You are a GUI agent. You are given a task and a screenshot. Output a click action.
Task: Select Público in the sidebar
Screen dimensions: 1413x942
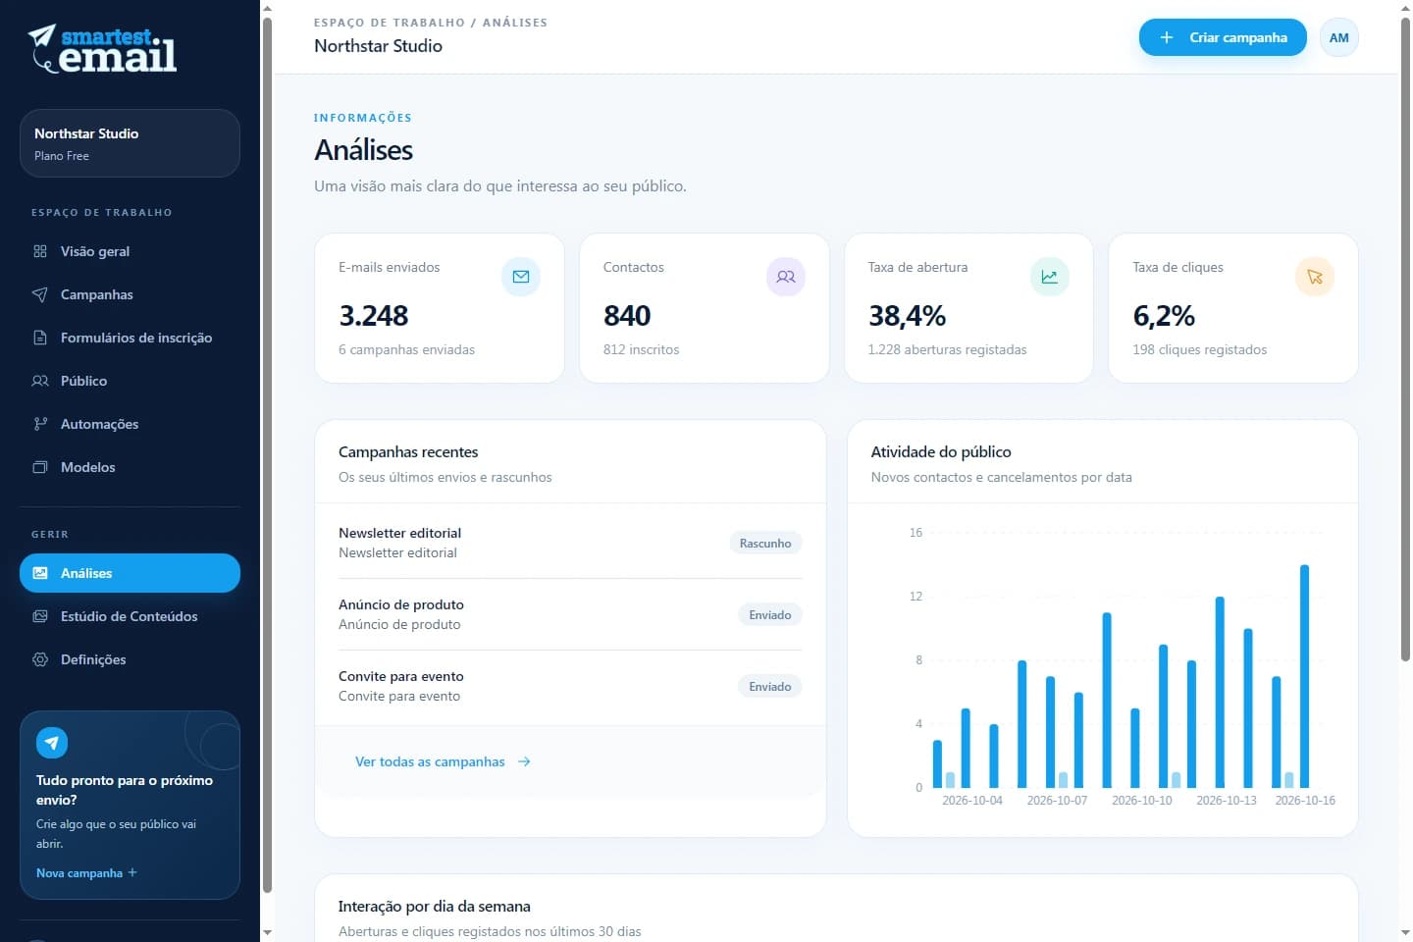[130, 381]
